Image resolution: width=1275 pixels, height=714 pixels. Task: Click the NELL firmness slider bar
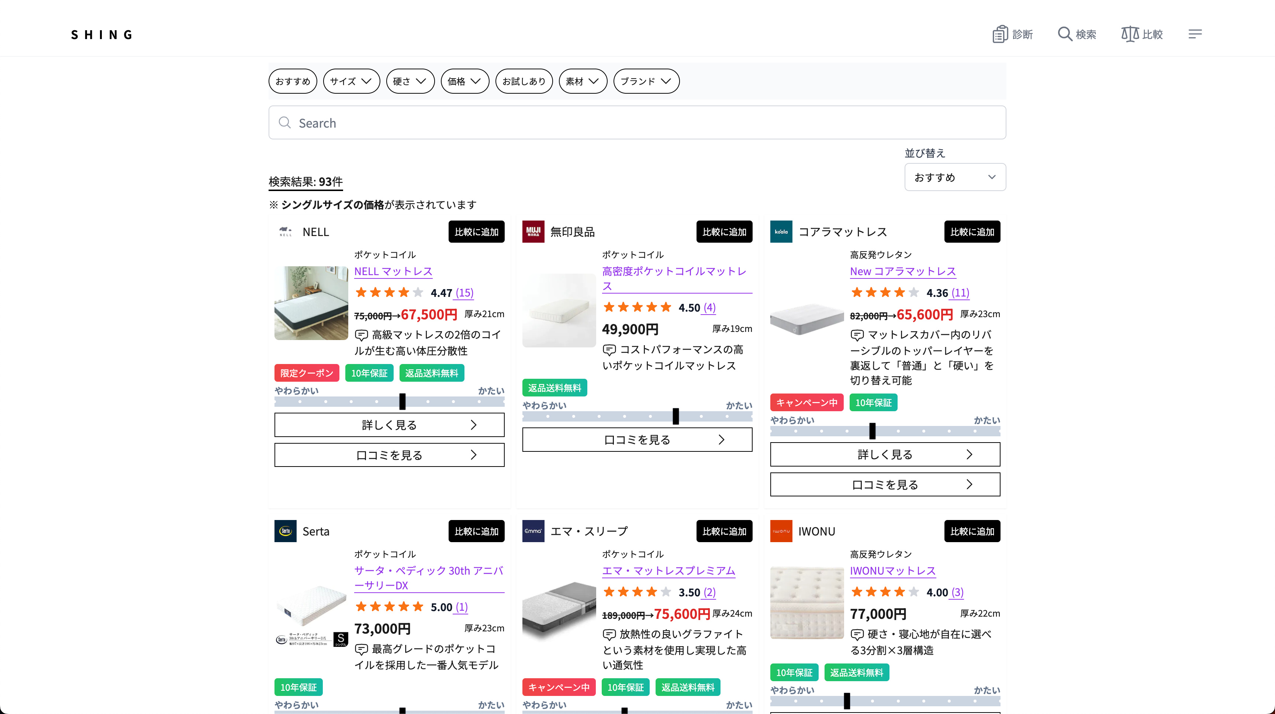[x=390, y=402]
